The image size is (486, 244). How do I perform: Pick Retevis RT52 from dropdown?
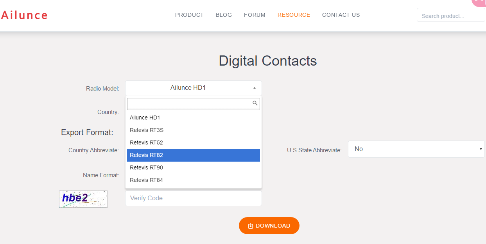(146, 142)
